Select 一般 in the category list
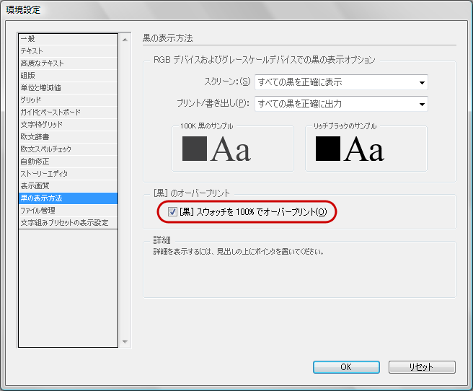 tap(68, 39)
